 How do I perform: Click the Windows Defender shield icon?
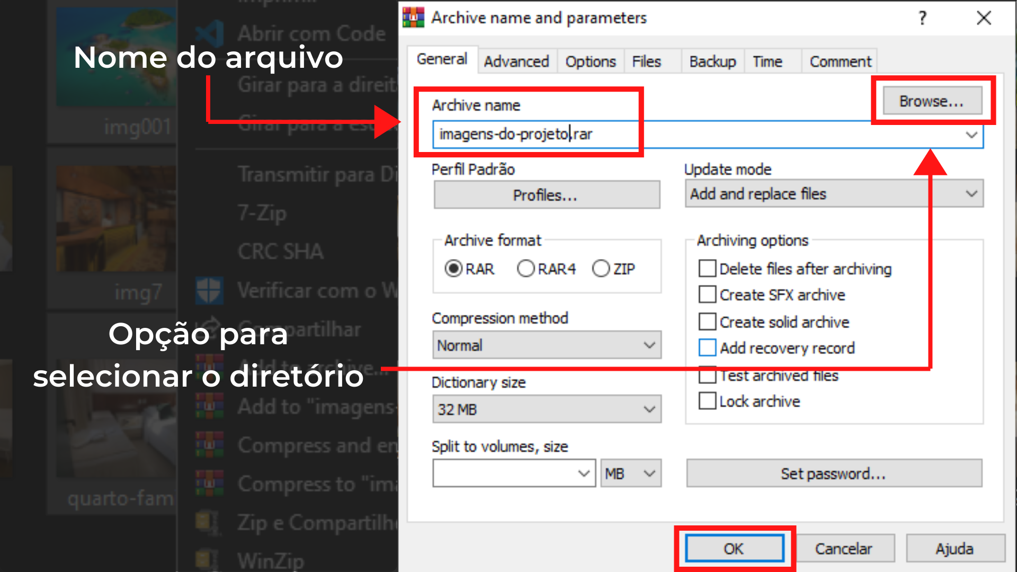click(x=209, y=291)
